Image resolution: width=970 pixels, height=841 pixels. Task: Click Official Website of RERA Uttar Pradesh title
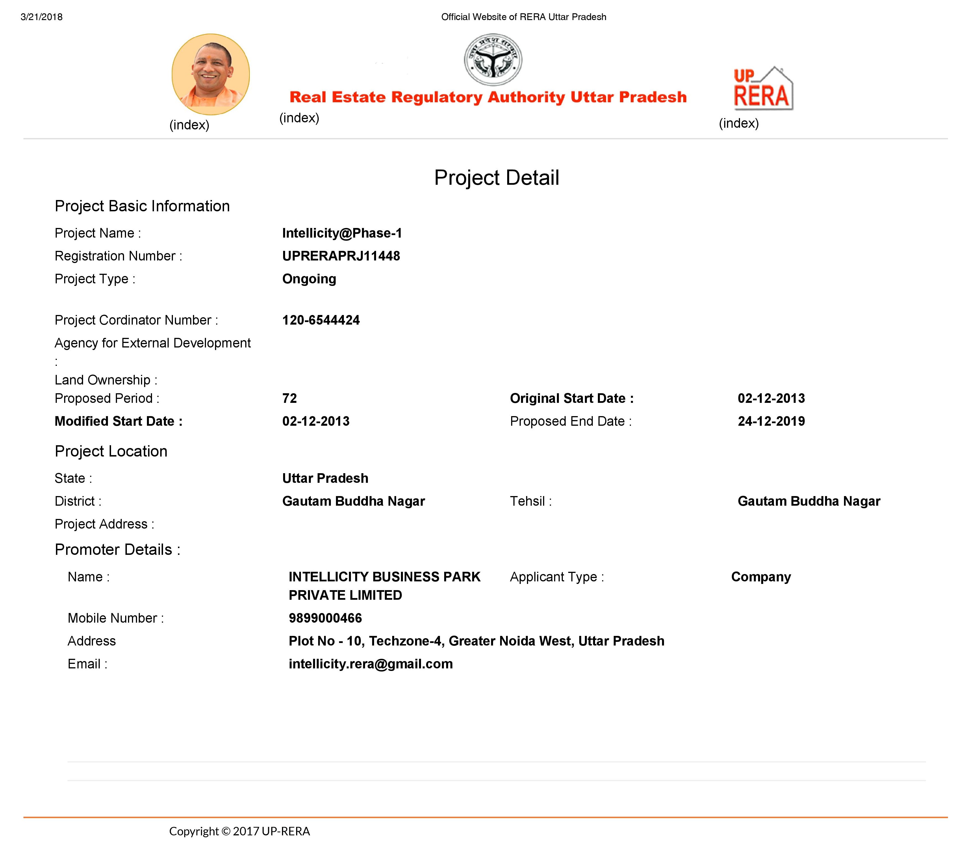point(524,17)
